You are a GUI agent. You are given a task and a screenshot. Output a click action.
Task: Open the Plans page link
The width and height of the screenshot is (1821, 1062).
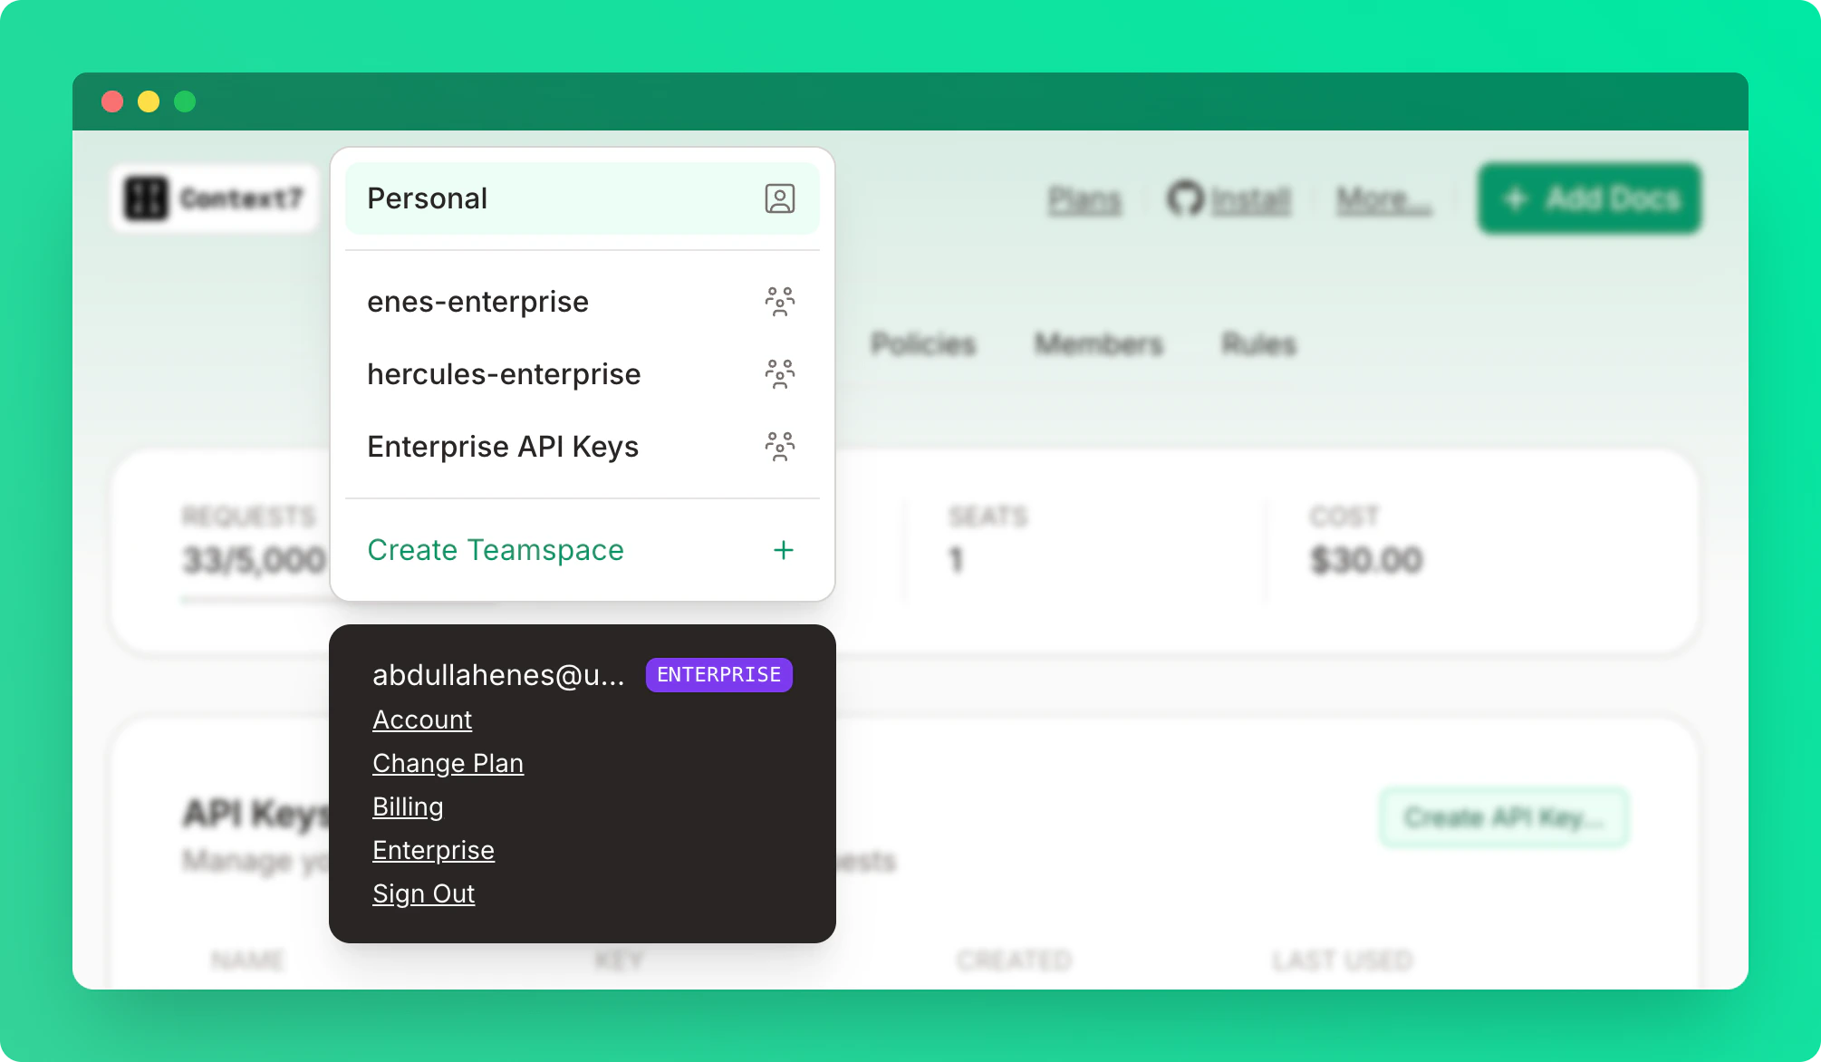pyautogui.click(x=1084, y=199)
